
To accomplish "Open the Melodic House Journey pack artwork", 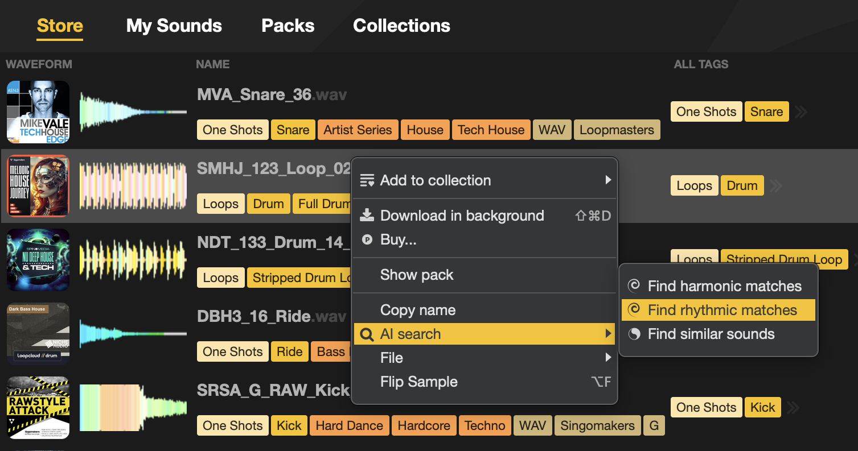I will tap(38, 186).
